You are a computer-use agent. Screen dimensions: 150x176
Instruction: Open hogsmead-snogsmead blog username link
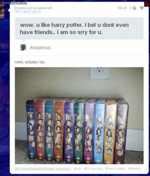pyautogui.click(x=34, y=8)
